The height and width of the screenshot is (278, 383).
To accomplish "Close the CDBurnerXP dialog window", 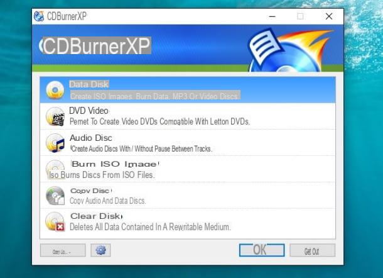I will tap(328, 16).
